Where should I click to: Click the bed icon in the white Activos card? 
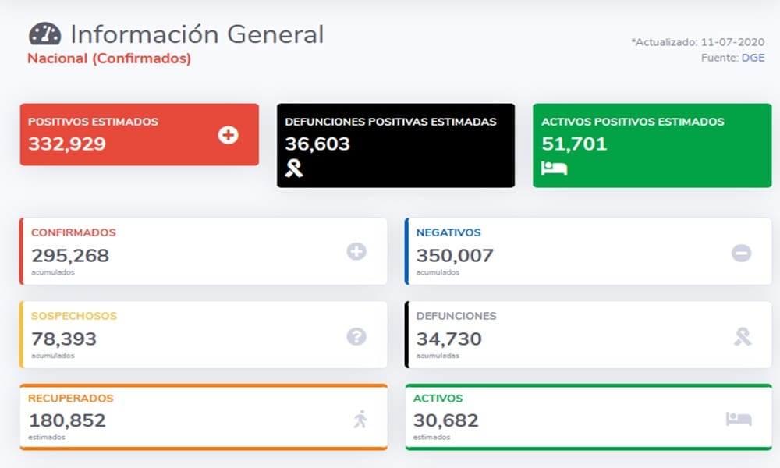(739, 419)
